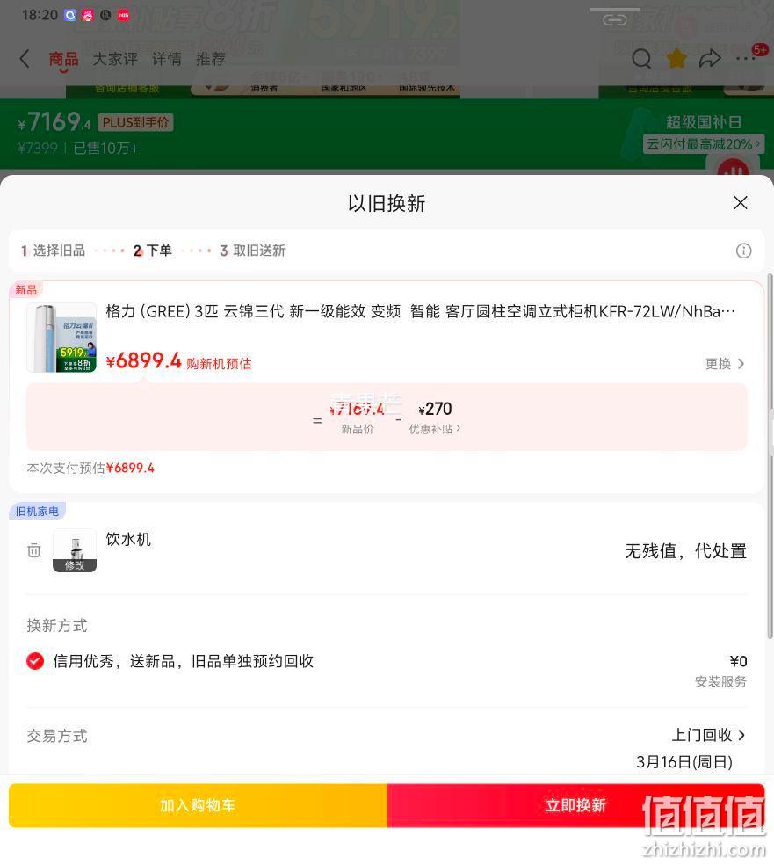Click the 饮水机 thumbnail to modify
The width and height of the screenshot is (774, 865).
75,550
